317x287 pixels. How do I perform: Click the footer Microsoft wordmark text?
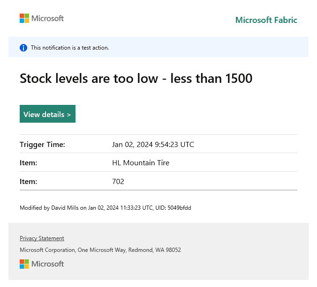[47, 264]
